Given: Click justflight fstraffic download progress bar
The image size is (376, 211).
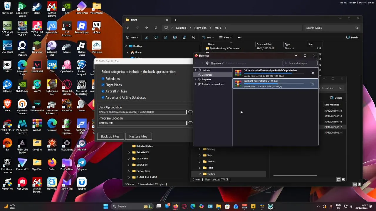Looking at the screenshot, I should pyautogui.click(x=274, y=84).
